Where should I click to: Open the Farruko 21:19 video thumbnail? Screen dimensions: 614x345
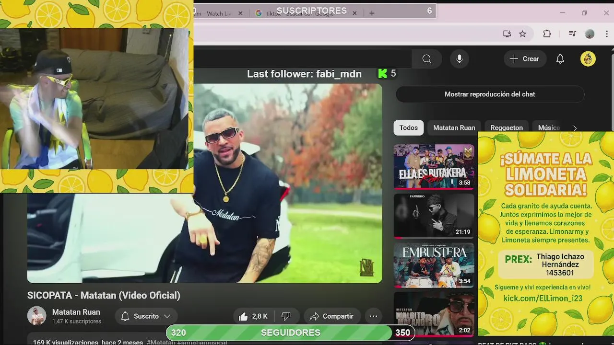click(x=434, y=216)
